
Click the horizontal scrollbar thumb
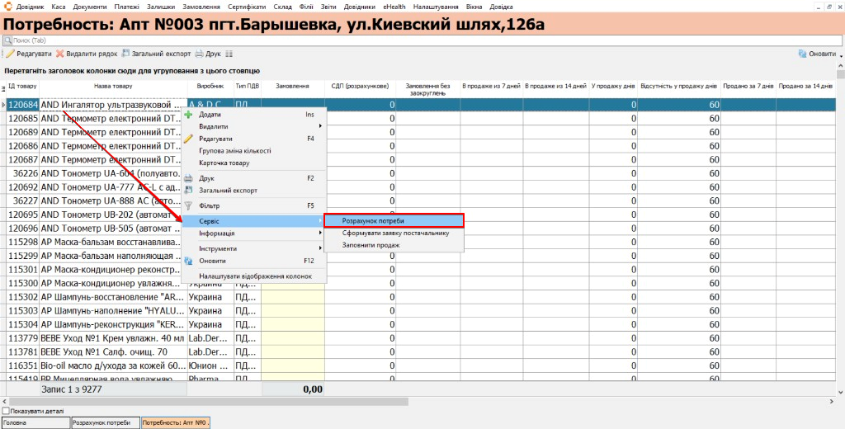(209, 402)
